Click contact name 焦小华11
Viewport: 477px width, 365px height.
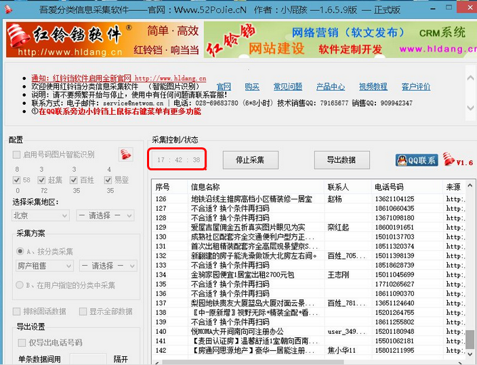tap(341, 350)
